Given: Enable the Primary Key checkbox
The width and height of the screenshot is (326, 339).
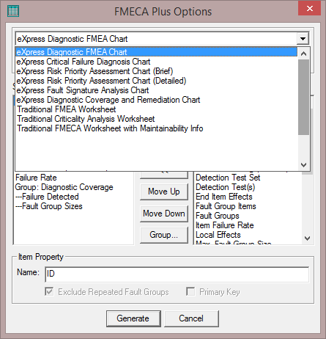Looking at the screenshot, I should [190, 291].
